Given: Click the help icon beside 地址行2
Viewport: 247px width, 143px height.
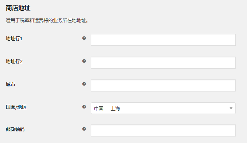Looking at the screenshot, I should pos(84,61).
